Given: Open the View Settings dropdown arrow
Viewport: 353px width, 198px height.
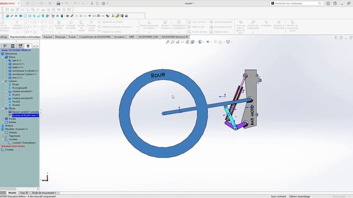Looking at the screenshot, I should pos(232,42).
